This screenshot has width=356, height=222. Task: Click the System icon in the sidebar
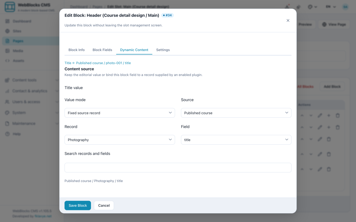click(7, 113)
